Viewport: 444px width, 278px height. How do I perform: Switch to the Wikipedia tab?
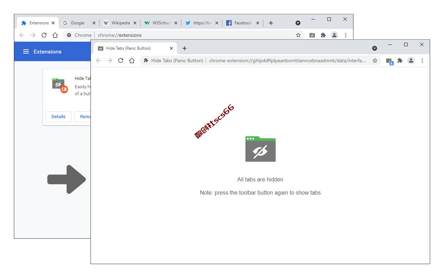click(x=120, y=23)
